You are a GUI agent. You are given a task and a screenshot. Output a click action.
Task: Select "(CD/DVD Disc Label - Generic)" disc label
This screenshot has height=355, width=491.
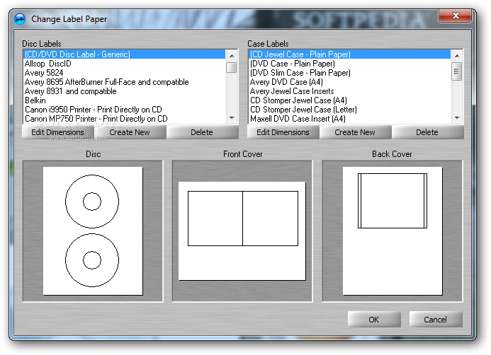(x=124, y=54)
